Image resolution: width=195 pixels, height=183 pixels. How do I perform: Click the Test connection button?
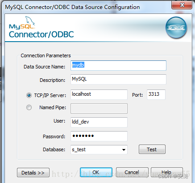(152, 149)
